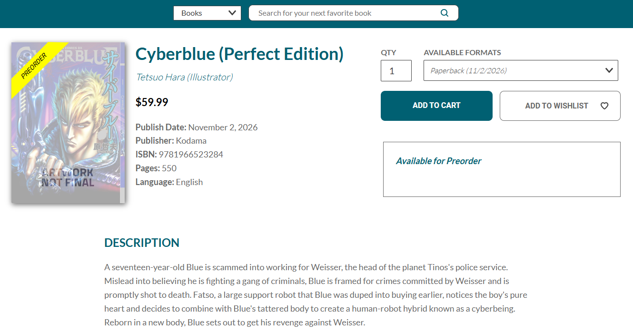Click the magnifying glass search icon

pos(445,13)
